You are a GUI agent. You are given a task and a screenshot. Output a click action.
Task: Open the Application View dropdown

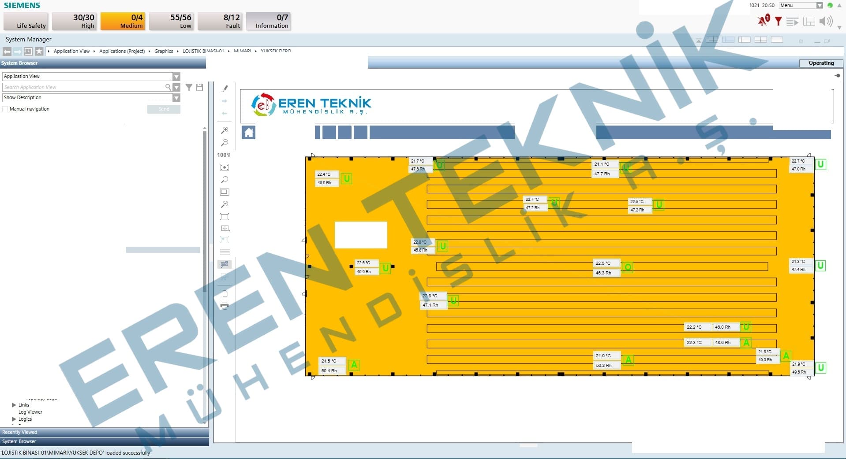[176, 77]
